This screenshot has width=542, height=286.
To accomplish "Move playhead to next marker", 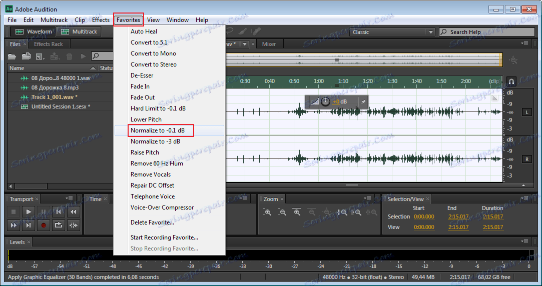I will click(29, 225).
